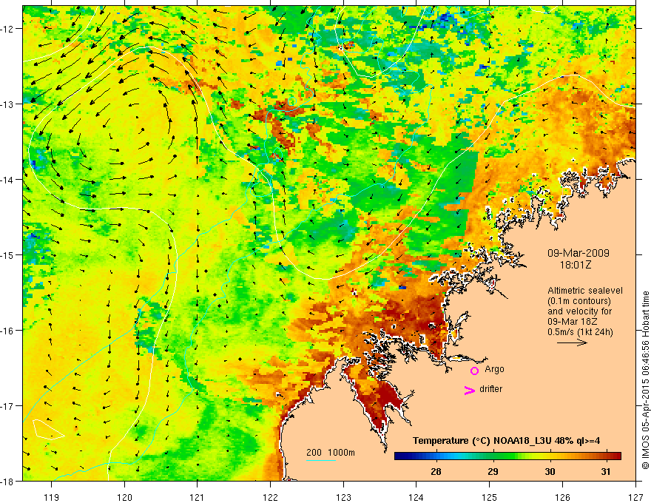Viewport: 651px width, 503px height.
Task: Click the time label 18:01Z
Action: (x=576, y=265)
